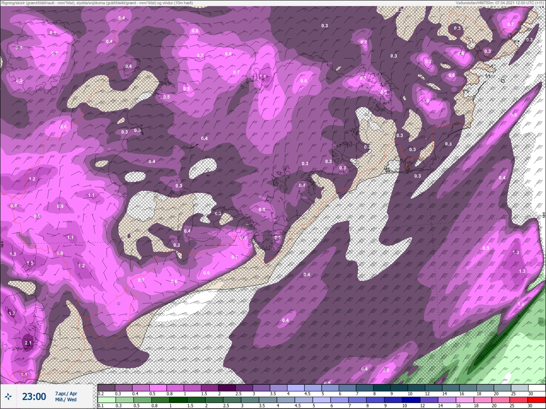Select the bright magenta 0.5 swatch in upper legend
This screenshot has width=546, height=409.
tap(158, 388)
